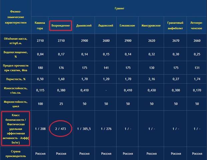Click the Гранит table header

click(x=119, y=8)
